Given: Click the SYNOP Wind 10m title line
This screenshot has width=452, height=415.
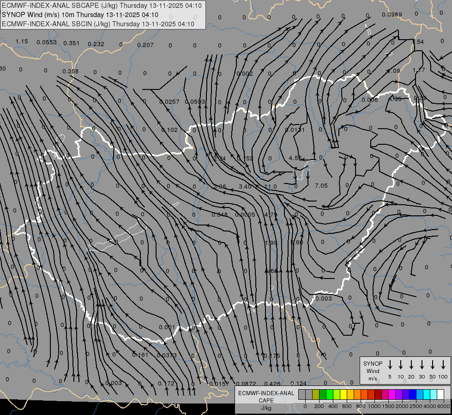Looking at the screenshot, I should pos(80,15).
